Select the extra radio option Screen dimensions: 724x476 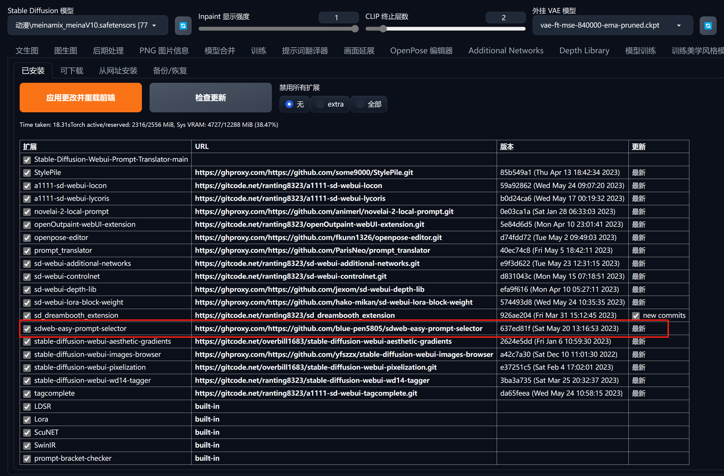pos(330,104)
